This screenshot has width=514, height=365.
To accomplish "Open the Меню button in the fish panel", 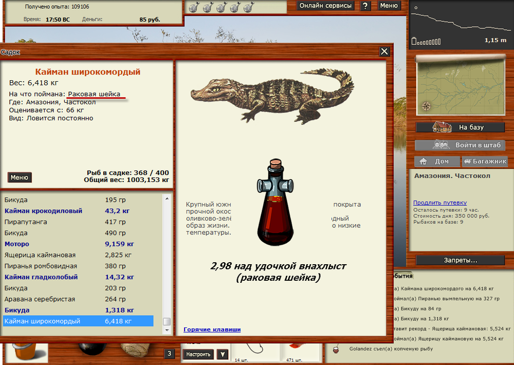I will 20,177.
